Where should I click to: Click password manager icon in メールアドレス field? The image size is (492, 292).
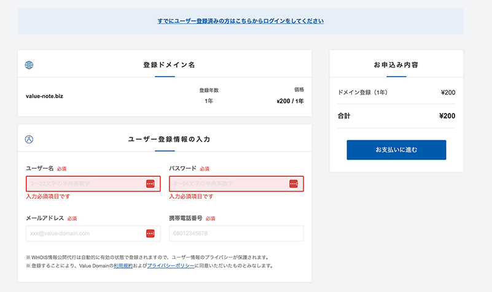click(x=150, y=233)
